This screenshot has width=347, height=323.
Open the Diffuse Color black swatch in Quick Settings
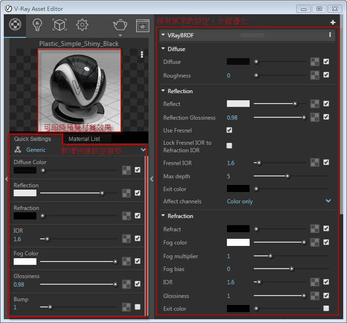pyautogui.click(x=25, y=170)
